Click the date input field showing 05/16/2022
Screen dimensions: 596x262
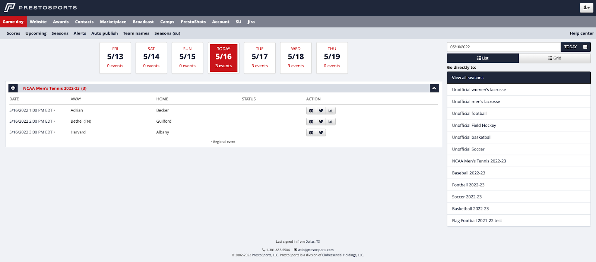(503, 47)
